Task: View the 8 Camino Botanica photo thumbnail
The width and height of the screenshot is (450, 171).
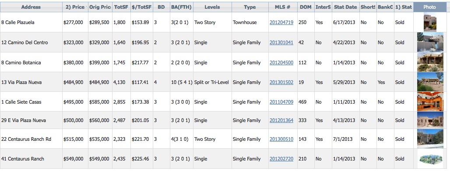Action: 430,62
